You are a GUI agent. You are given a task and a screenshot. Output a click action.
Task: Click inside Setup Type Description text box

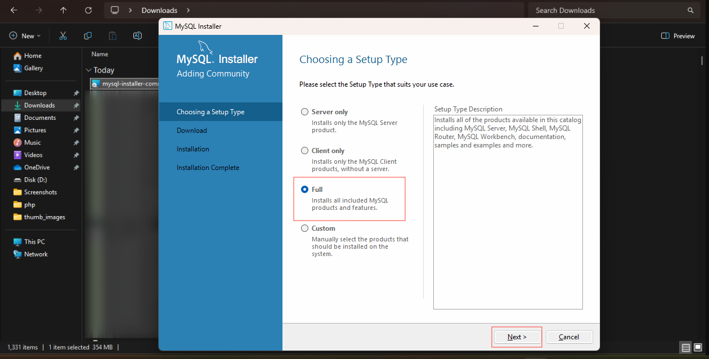pos(508,212)
